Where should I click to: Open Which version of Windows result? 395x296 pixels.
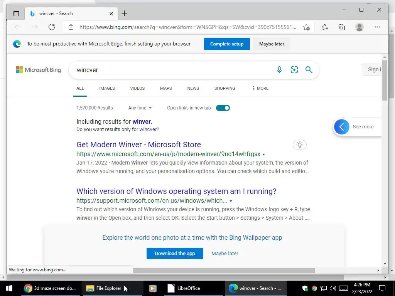click(x=176, y=191)
